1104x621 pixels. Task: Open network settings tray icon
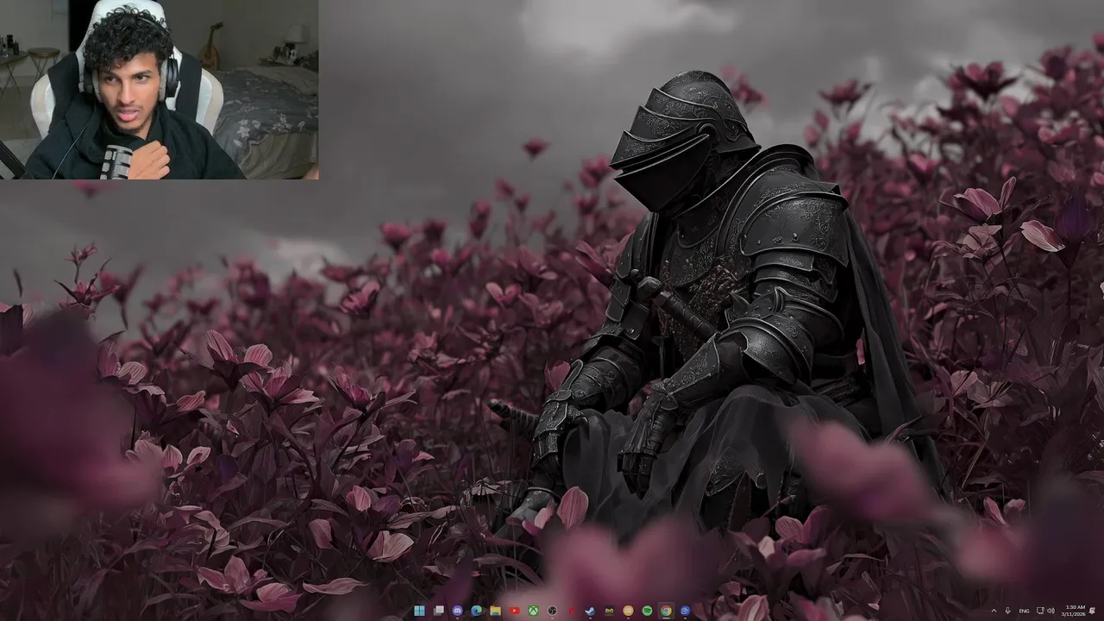click(x=1040, y=611)
